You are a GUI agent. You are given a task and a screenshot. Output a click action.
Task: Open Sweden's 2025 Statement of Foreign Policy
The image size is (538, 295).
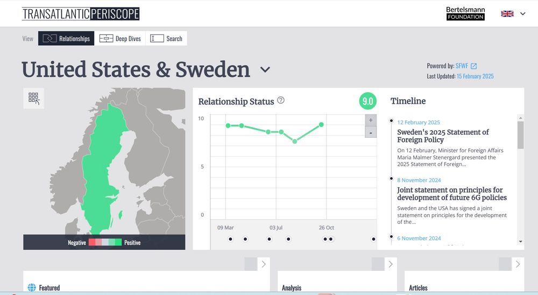tap(443, 136)
